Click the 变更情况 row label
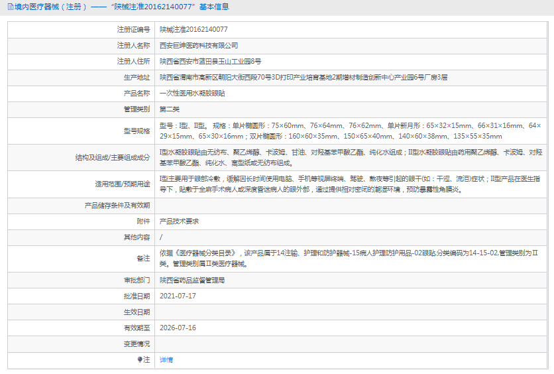 pyautogui.click(x=137, y=343)
